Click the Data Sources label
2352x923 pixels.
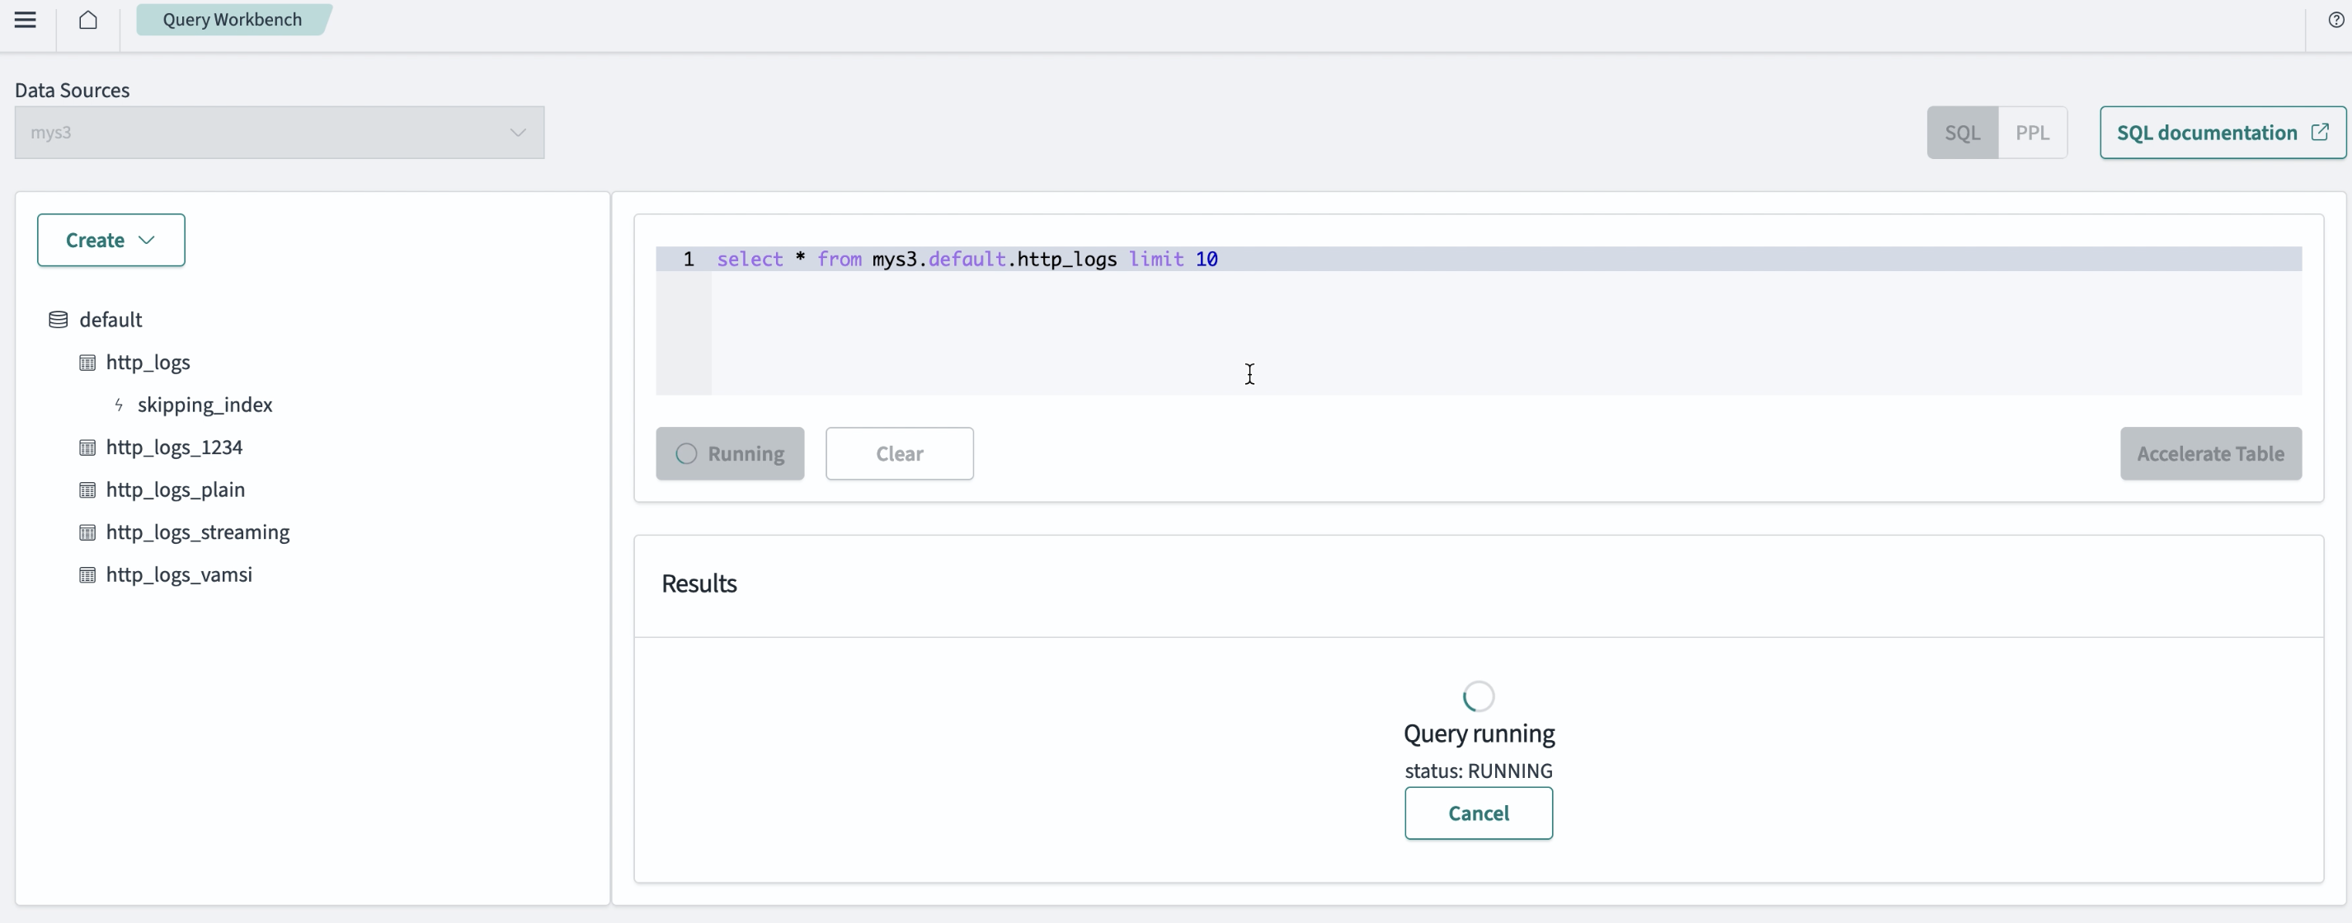coord(72,91)
